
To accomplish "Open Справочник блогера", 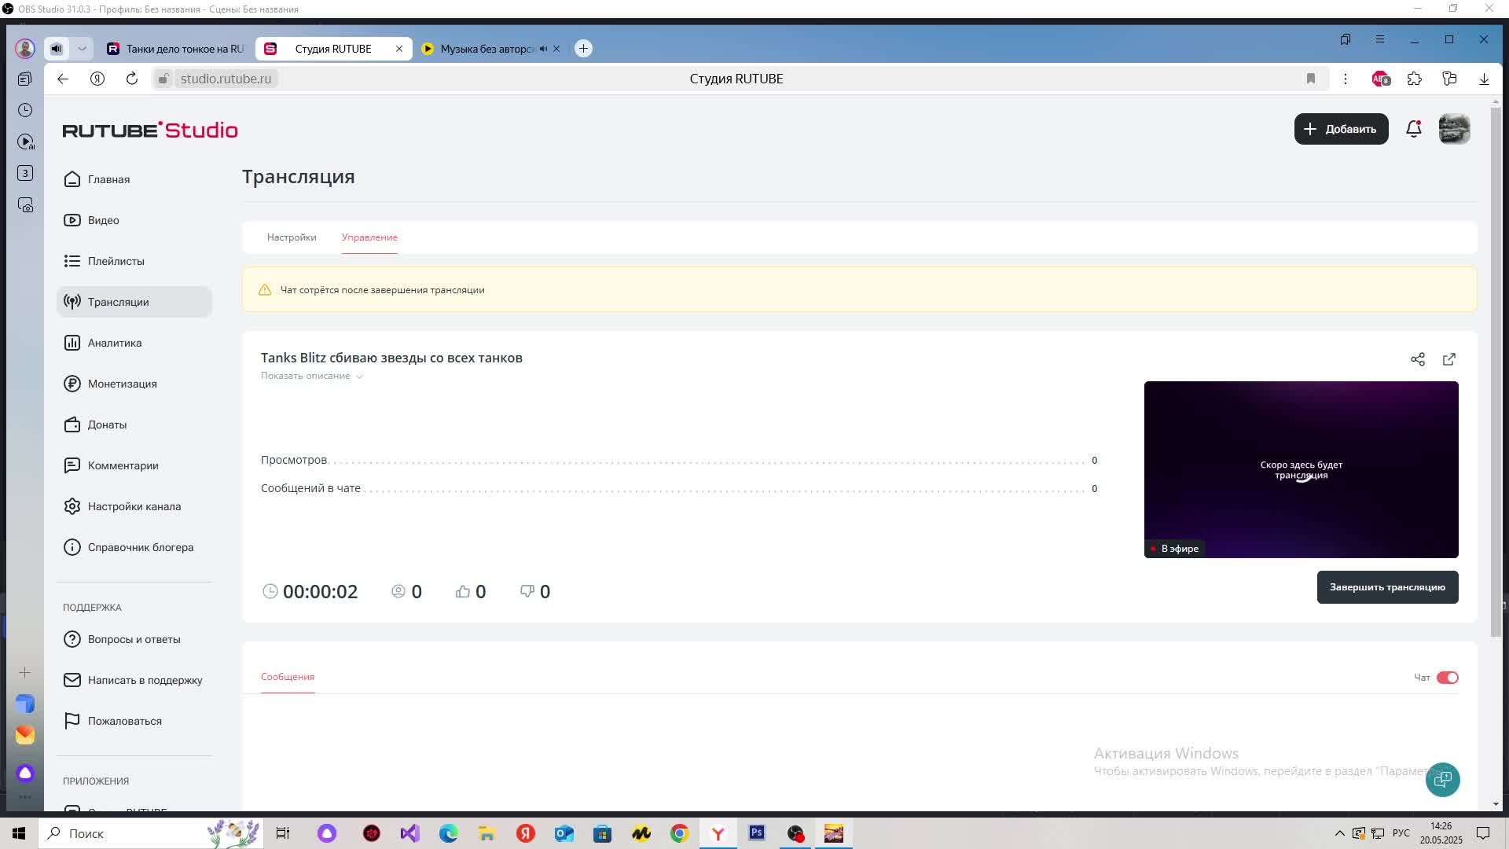I will (x=134, y=547).
